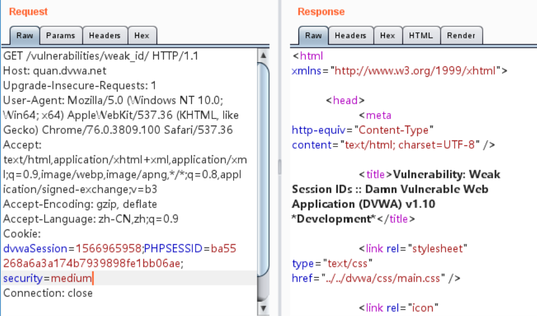Open the Response Render tab
The image size is (537, 316).
click(x=461, y=36)
